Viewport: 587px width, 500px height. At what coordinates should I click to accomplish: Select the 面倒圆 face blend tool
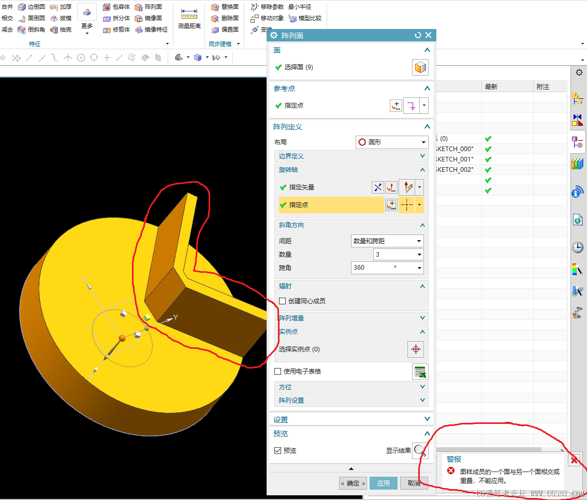tap(32, 18)
